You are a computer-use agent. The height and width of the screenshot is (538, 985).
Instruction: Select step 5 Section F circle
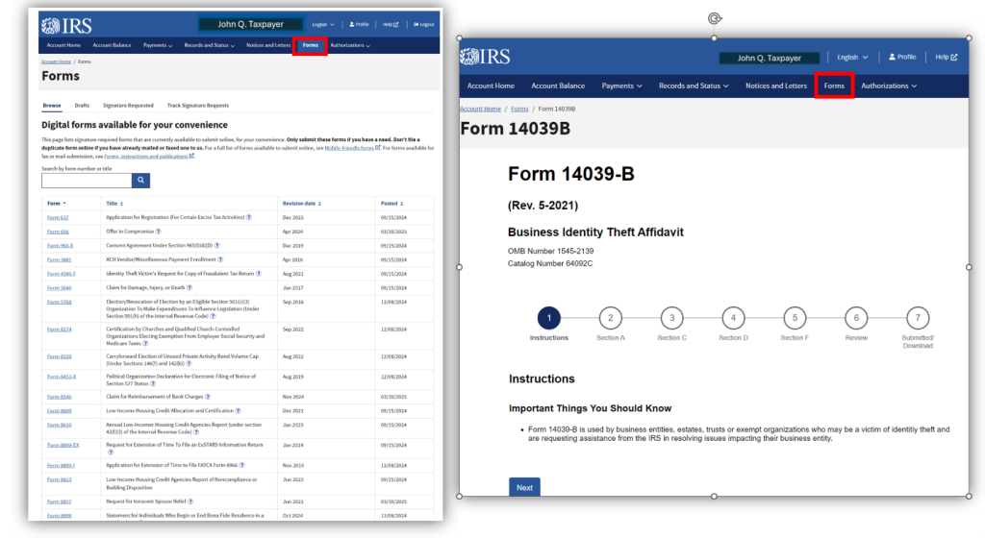click(795, 318)
